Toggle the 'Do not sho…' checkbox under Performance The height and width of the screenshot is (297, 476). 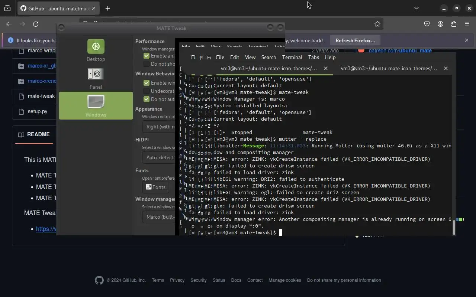tap(147, 64)
